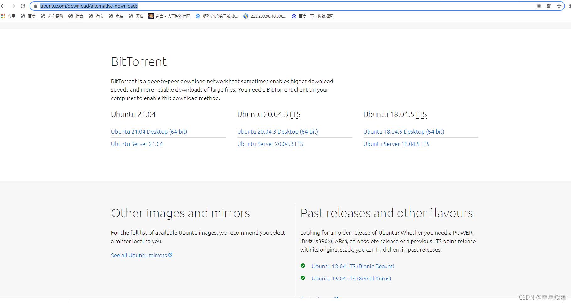Open Ubuntu 18.04 LTS (Bionic Beaver) link
571x303 pixels.
pyautogui.click(x=353, y=266)
